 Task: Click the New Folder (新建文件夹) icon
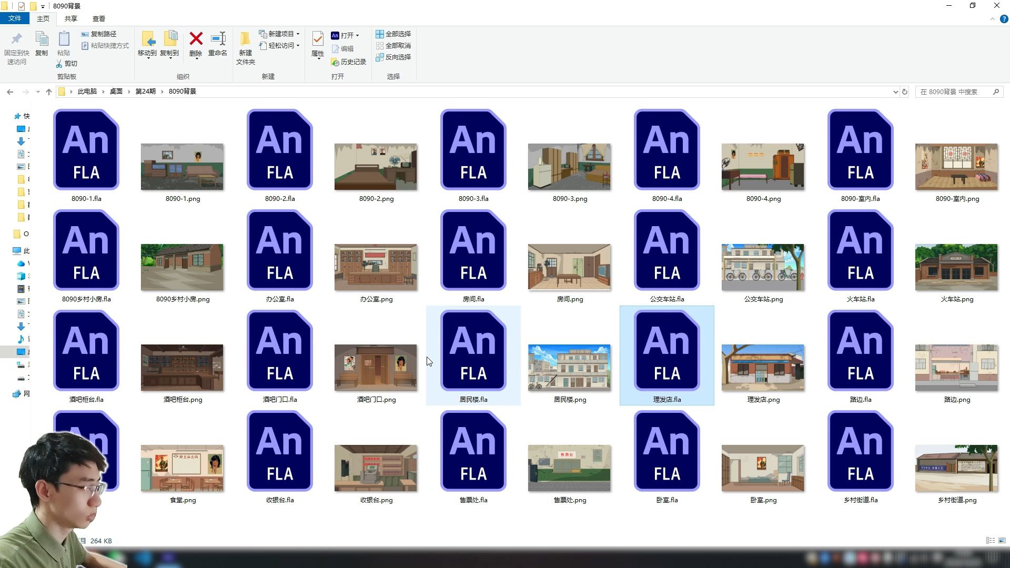(245, 39)
